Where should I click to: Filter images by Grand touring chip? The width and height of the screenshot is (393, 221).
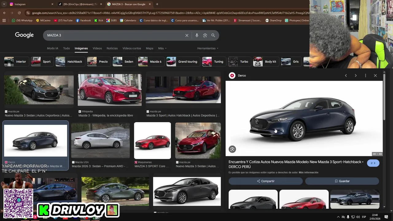pos(183,62)
